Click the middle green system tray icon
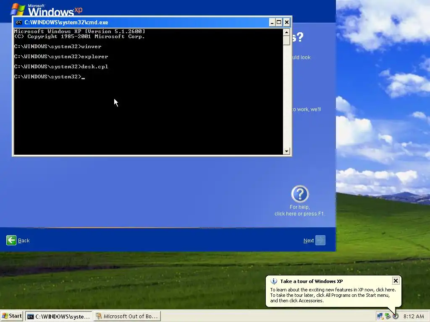The height and width of the screenshot is (322, 430). click(x=388, y=316)
